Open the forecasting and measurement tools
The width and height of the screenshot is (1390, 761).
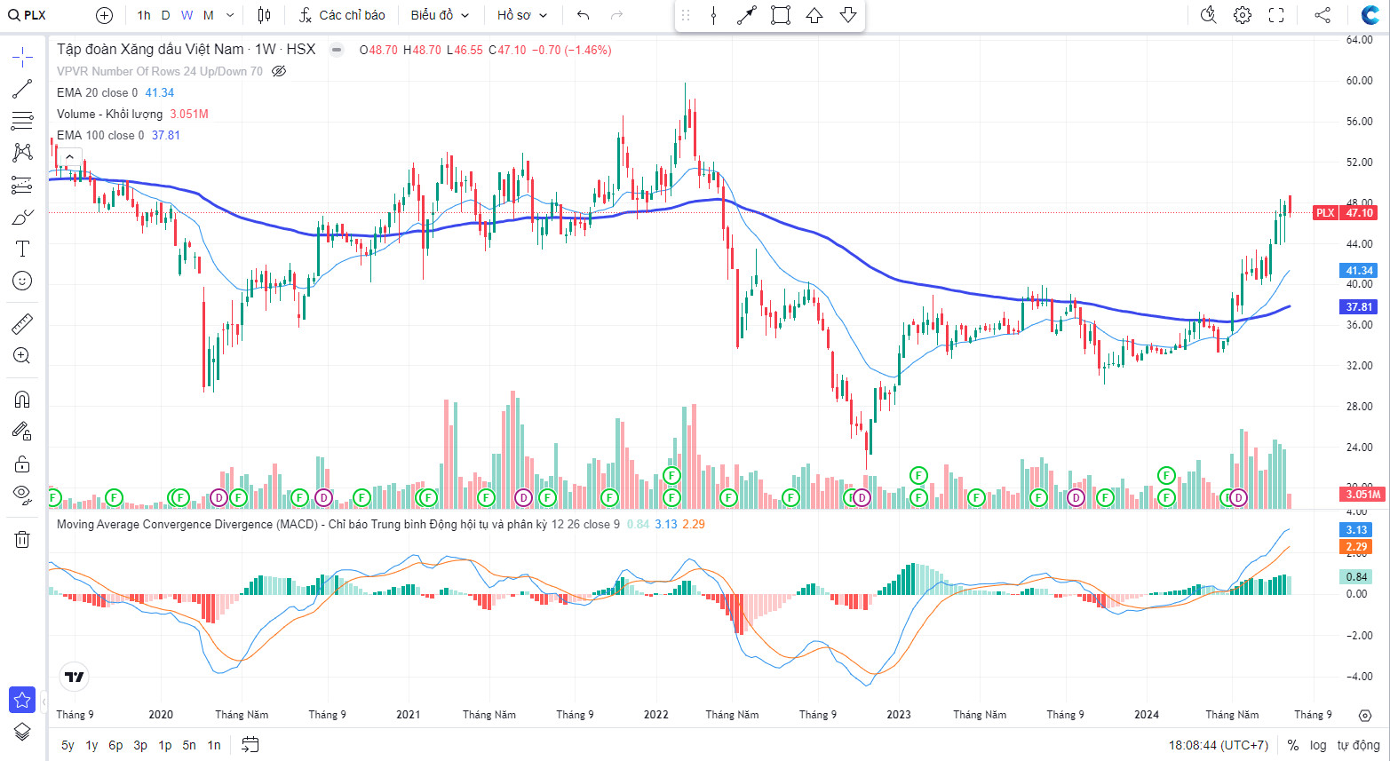click(x=22, y=185)
